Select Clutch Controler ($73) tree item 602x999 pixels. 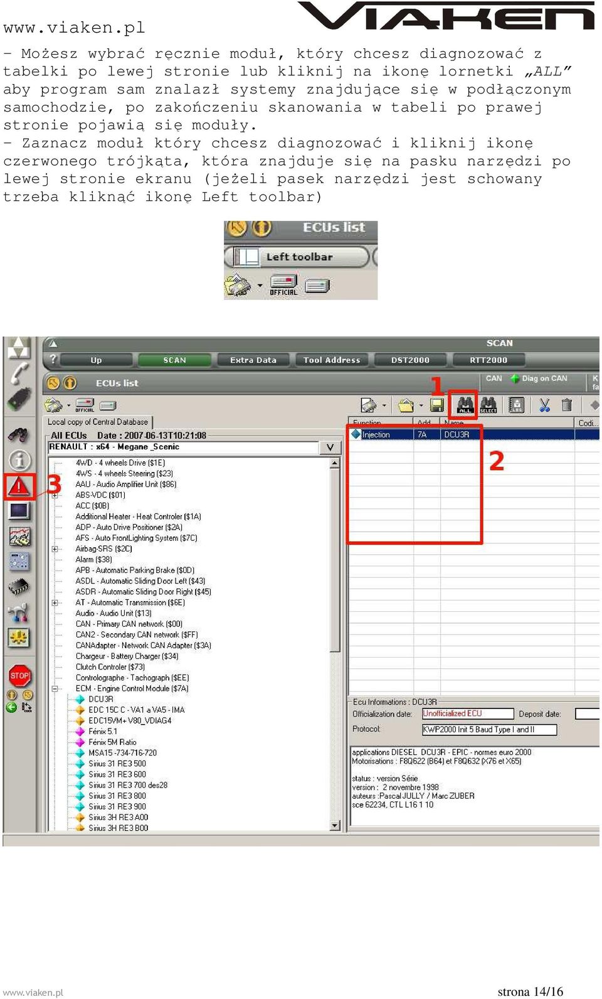110,667
